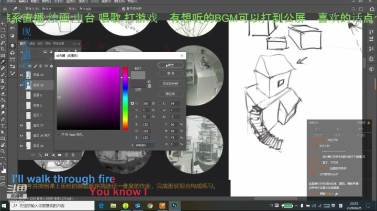Click the create new layer icon

coord(66,155)
